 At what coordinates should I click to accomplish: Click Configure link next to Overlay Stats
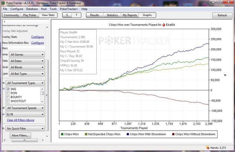pyautogui.click(x=38, y=37)
